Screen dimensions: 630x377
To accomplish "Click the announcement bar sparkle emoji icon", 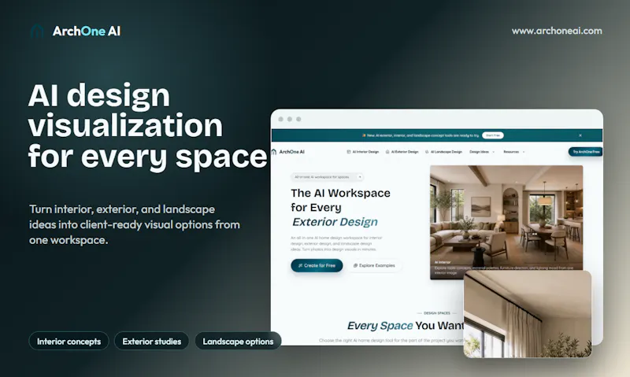I will (364, 135).
